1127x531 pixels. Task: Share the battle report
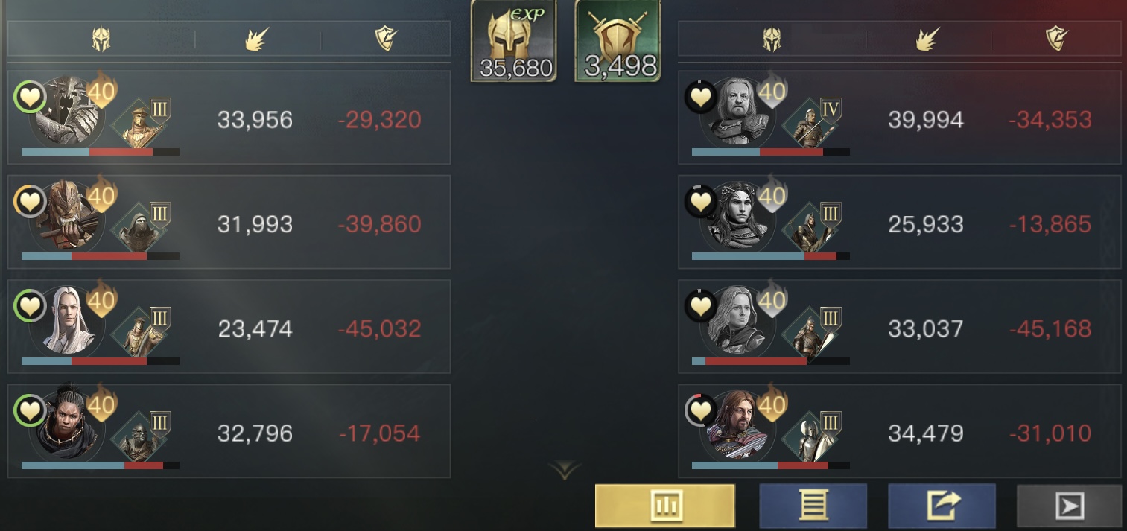(942, 506)
